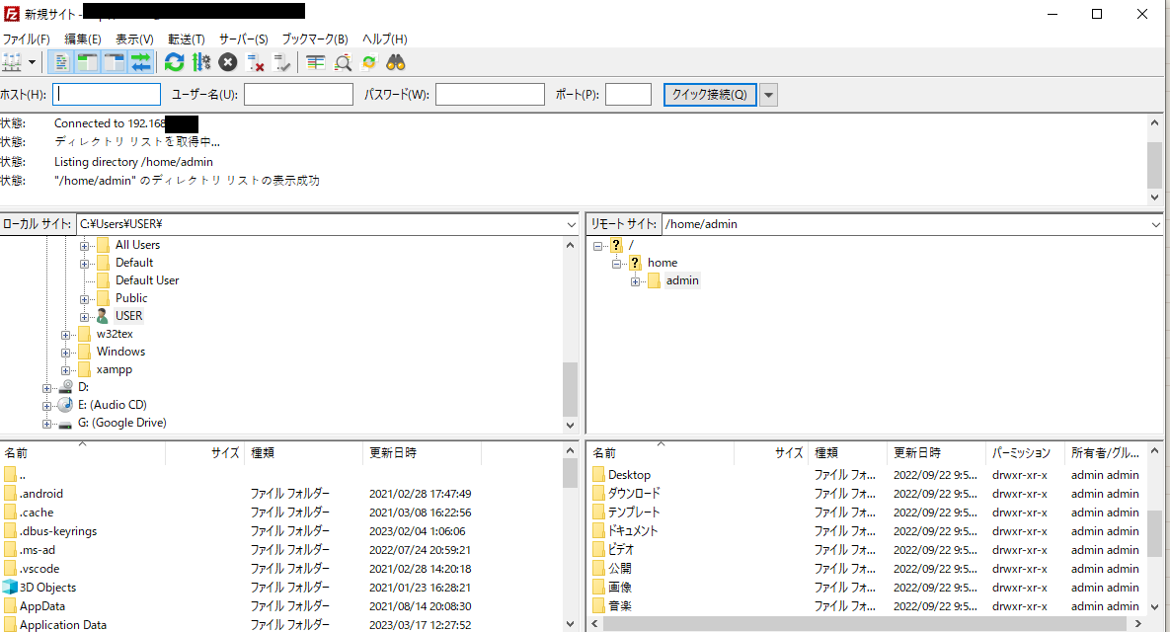Click the E: Audio CD drive icon

tap(66, 405)
